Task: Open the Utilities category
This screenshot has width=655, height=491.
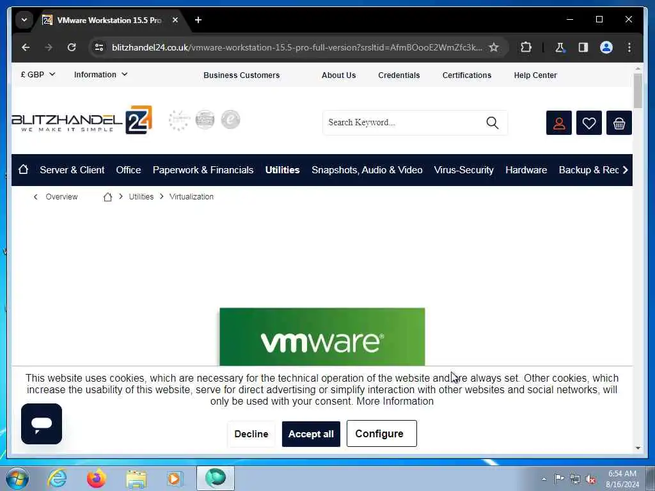Action: click(282, 170)
